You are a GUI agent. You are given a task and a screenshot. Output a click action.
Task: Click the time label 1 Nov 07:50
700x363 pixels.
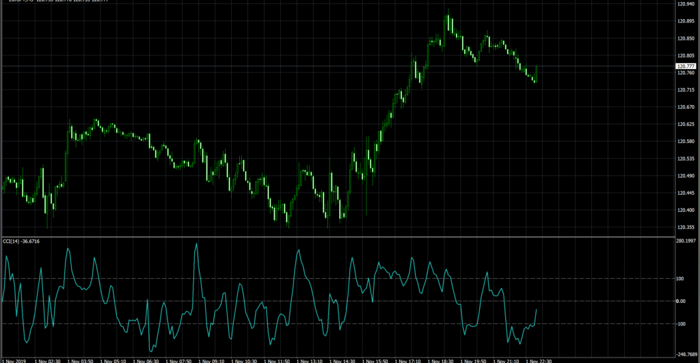178,361
